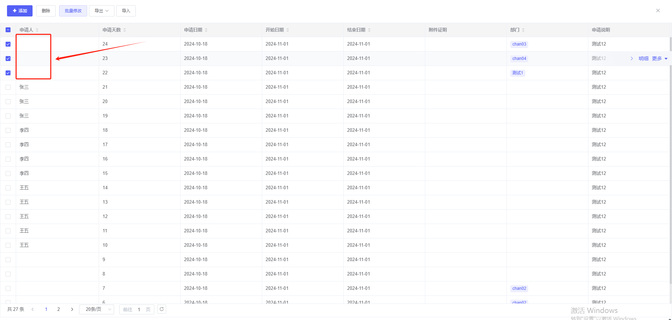Open the 20条/页 page size selector
672x320 pixels.
click(97, 309)
